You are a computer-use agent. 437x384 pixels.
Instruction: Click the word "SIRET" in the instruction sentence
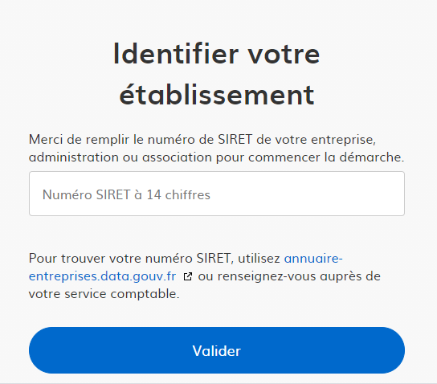pos(235,140)
